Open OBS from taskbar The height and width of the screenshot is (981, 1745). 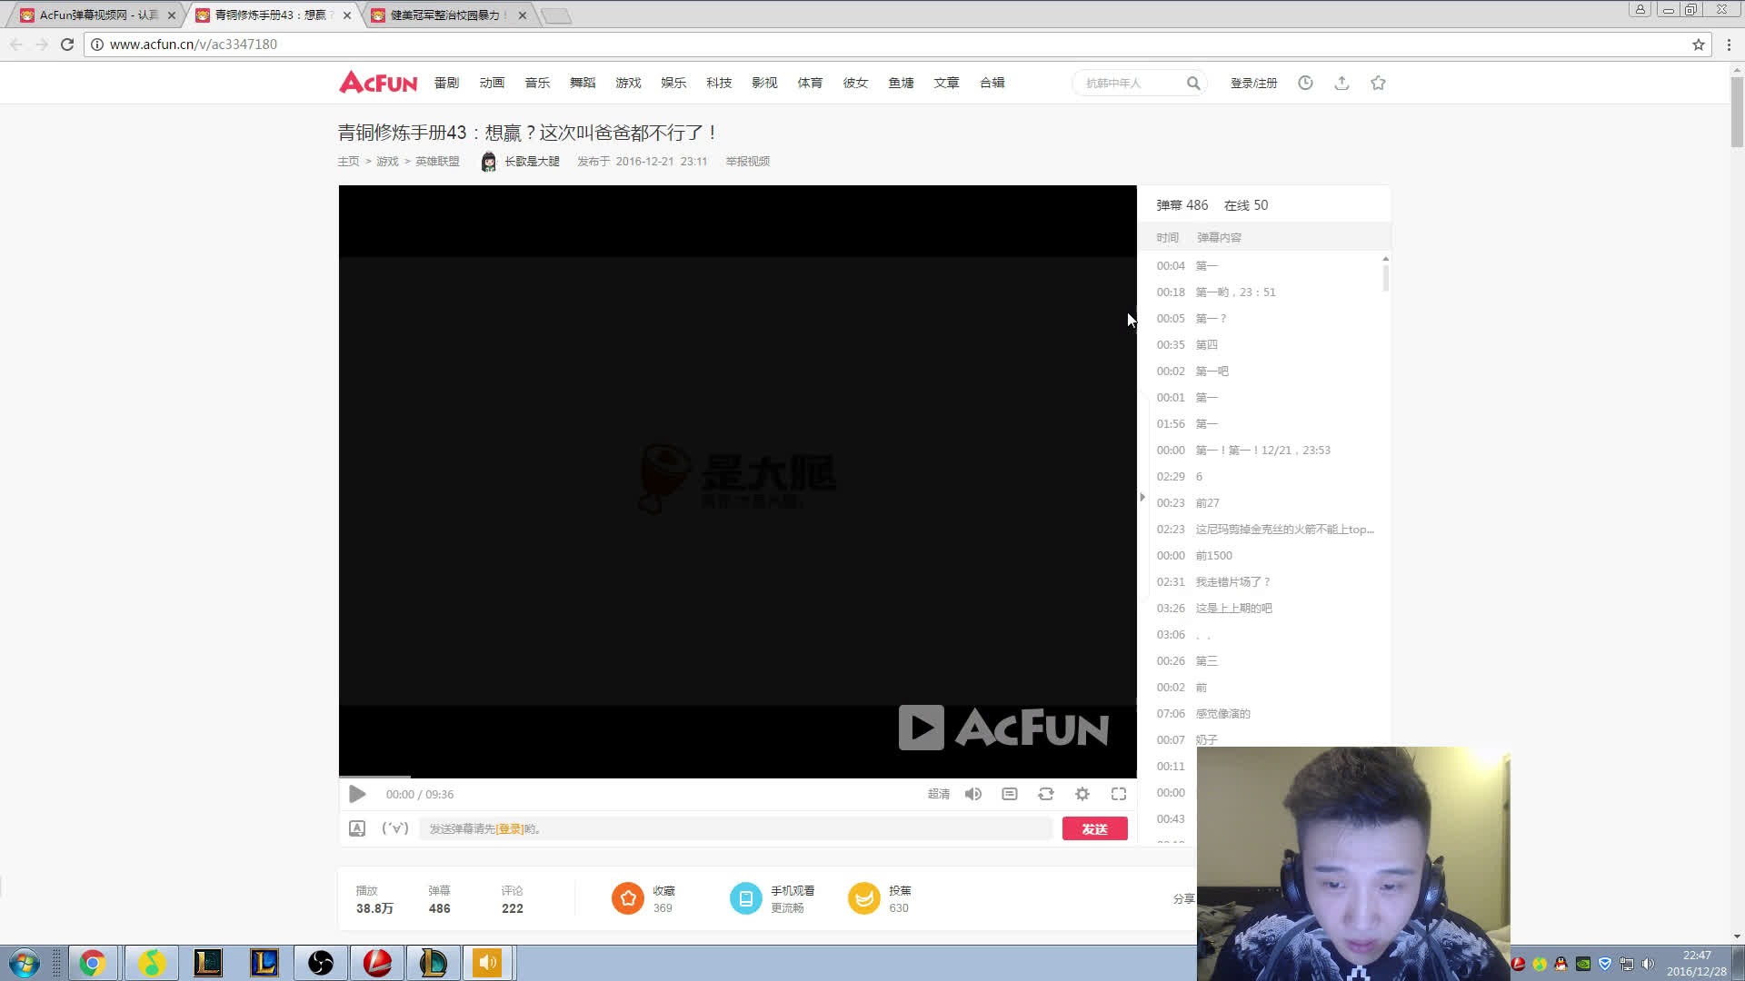[321, 963]
